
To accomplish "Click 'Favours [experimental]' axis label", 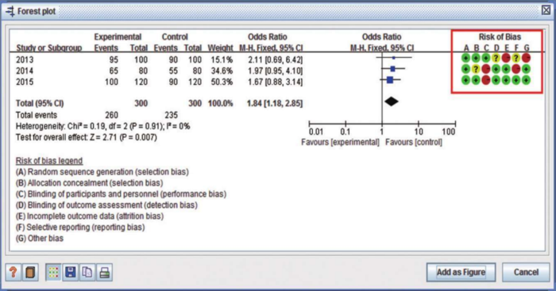I will (340, 142).
